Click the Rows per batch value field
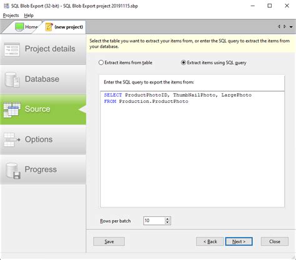The height and width of the screenshot is (260, 296). (x=154, y=221)
